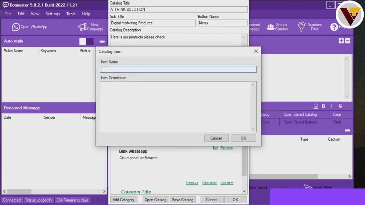Click the Edit Name category link

209,183
